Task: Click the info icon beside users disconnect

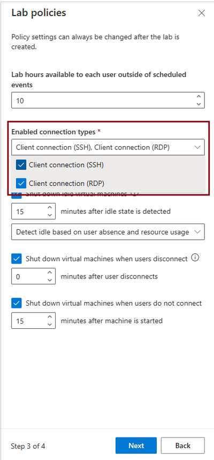Action: click(195, 258)
